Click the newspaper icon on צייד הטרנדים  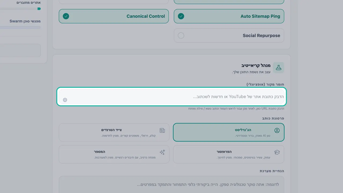pos(162,130)
